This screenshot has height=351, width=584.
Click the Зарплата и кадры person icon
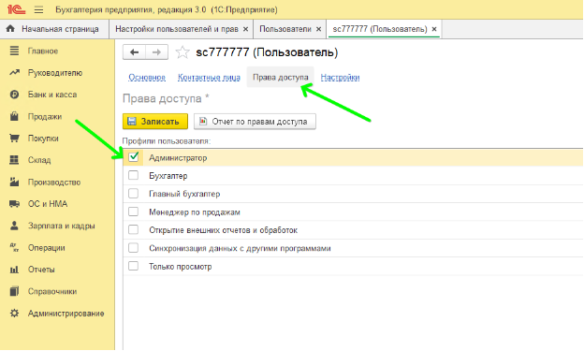tap(14, 226)
